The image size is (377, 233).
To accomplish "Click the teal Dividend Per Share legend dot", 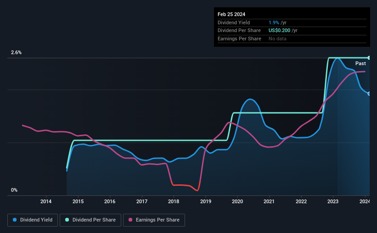I will coord(67,220).
